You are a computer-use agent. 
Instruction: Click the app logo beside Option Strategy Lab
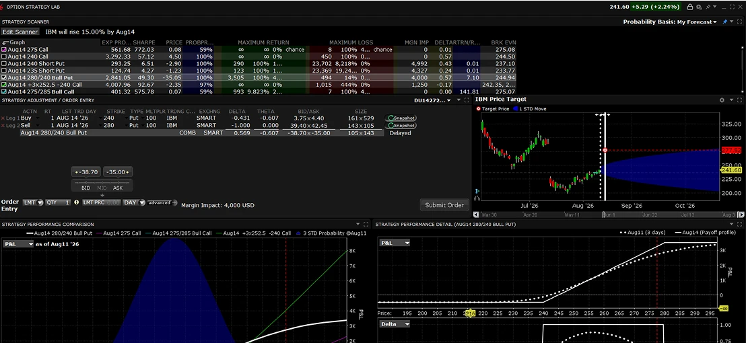[3, 7]
